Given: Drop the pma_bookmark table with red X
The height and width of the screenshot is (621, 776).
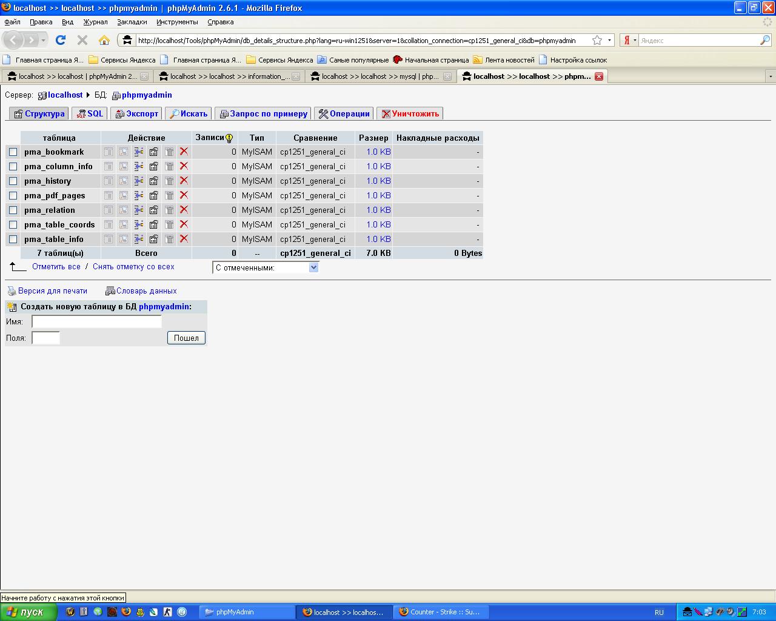Looking at the screenshot, I should 184,152.
